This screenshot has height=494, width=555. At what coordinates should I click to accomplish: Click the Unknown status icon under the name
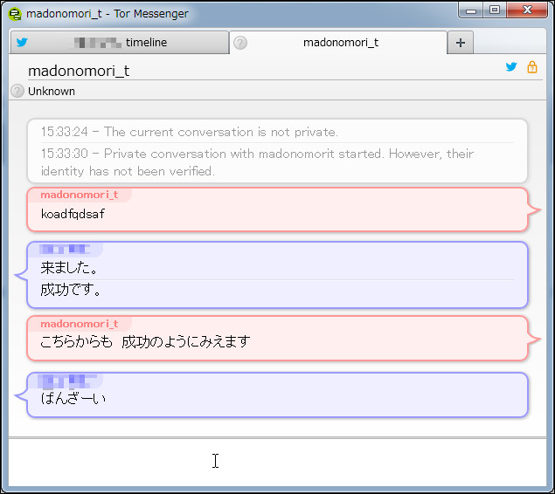pos(17,91)
